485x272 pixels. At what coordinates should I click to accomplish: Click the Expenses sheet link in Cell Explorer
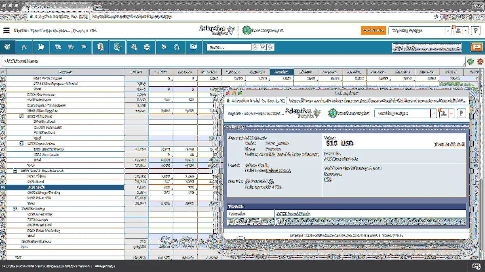pos(333,174)
